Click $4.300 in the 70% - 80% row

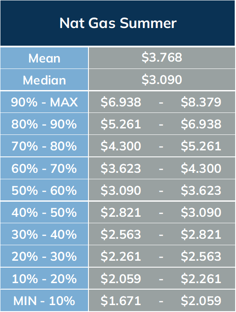pyautogui.click(x=121, y=146)
